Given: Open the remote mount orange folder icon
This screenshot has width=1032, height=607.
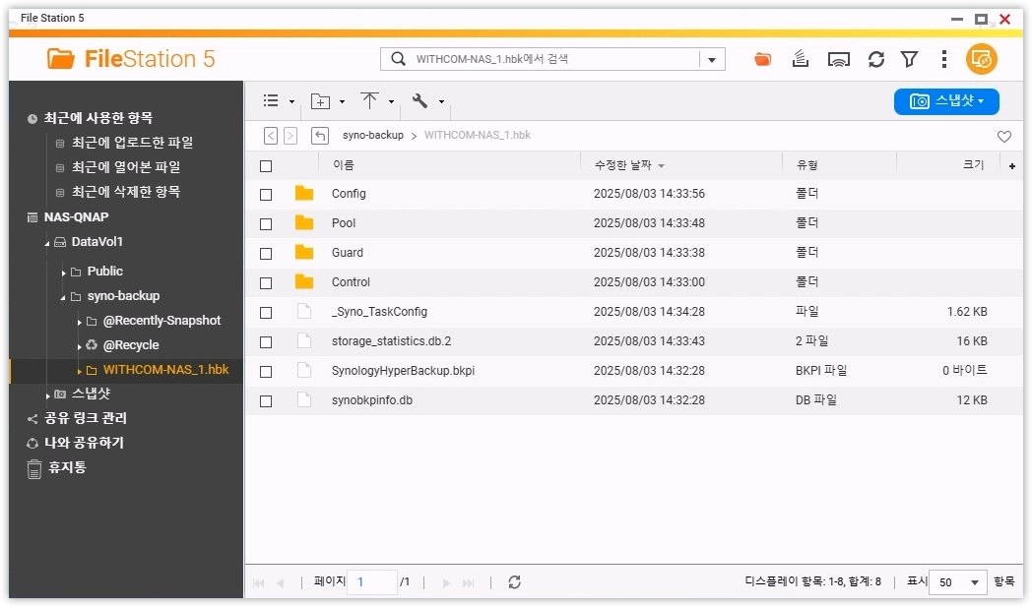Looking at the screenshot, I should click(x=764, y=59).
